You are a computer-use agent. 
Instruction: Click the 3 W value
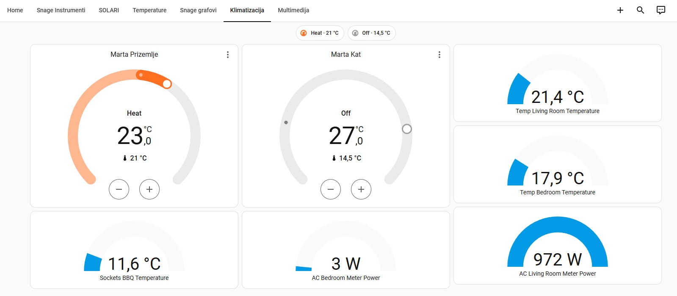coord(346,264)
